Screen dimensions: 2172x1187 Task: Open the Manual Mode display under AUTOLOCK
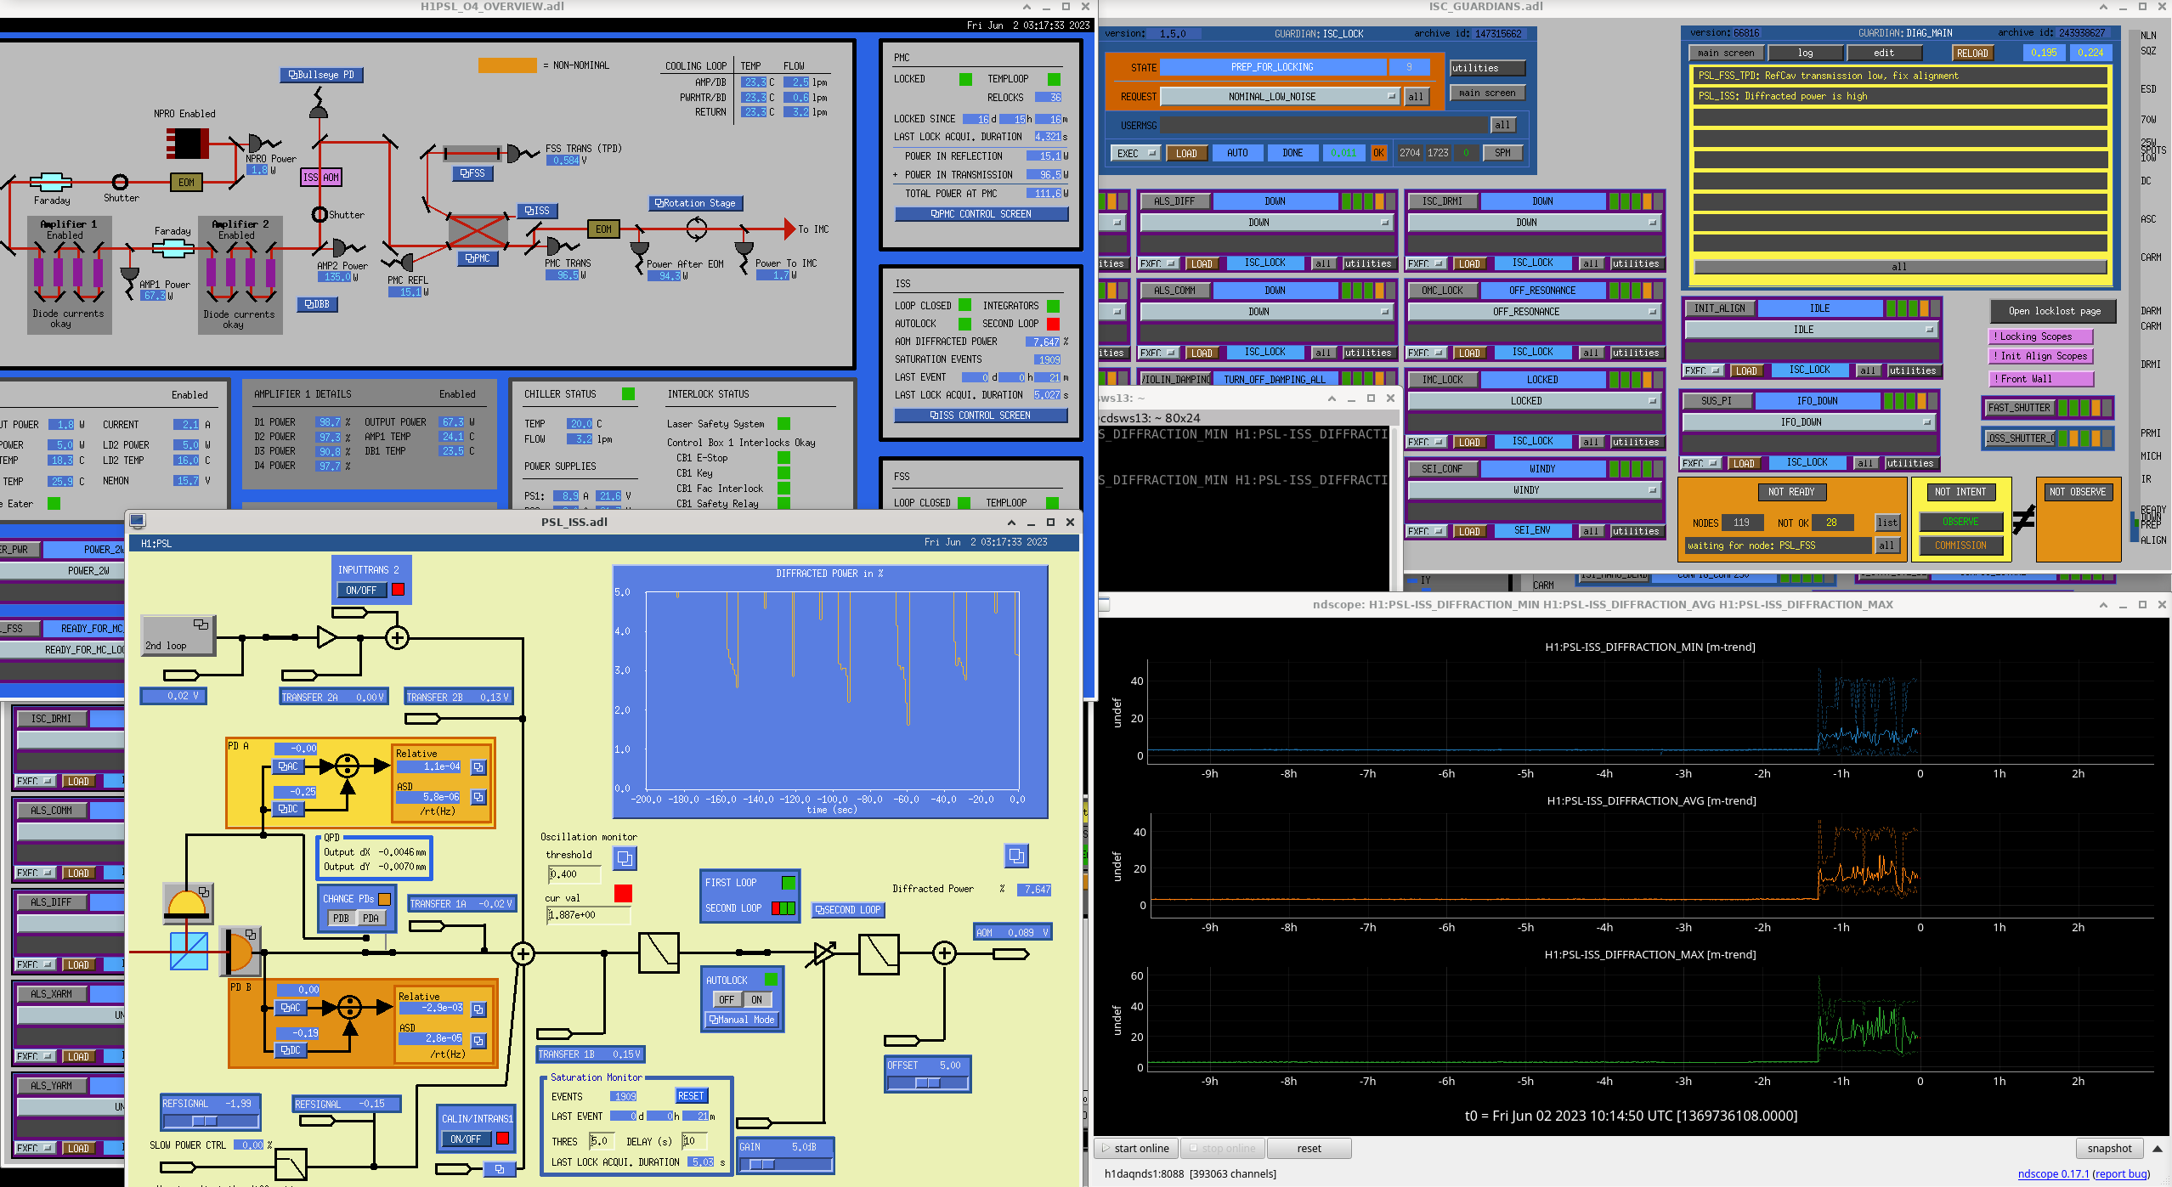[742, 1020]
